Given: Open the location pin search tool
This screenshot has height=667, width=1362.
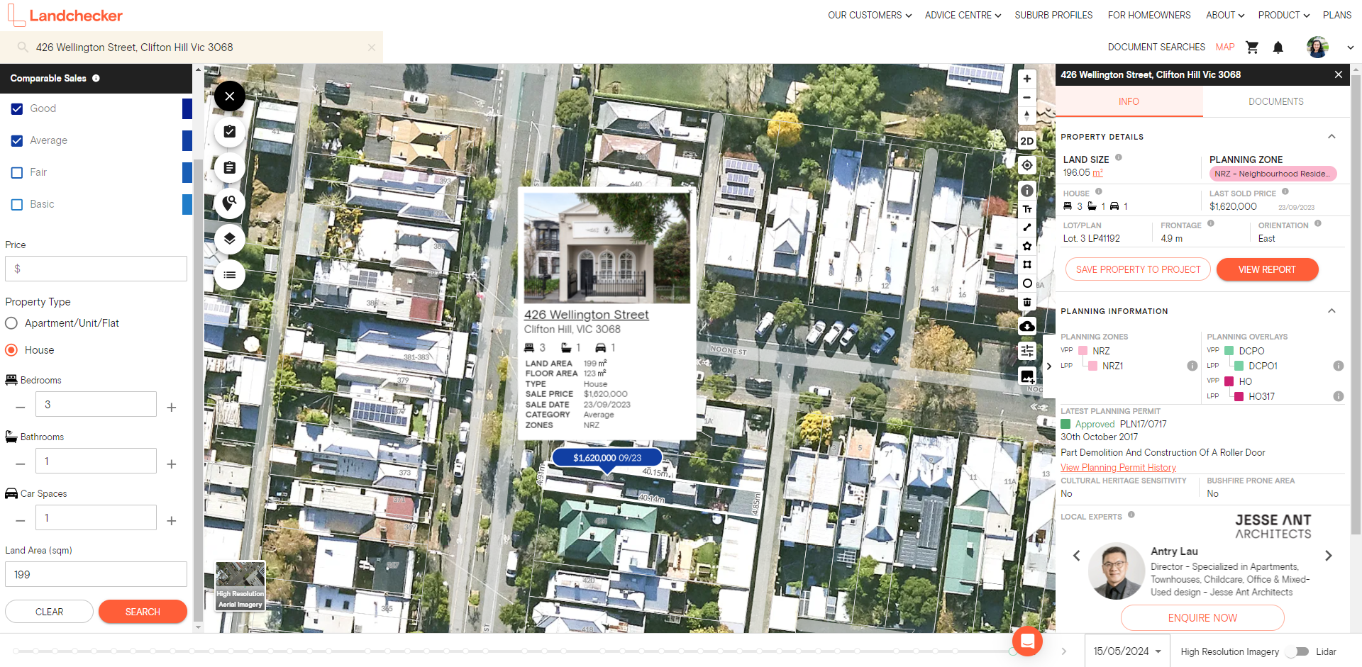Looking at the screenshot, I should 229,203.
